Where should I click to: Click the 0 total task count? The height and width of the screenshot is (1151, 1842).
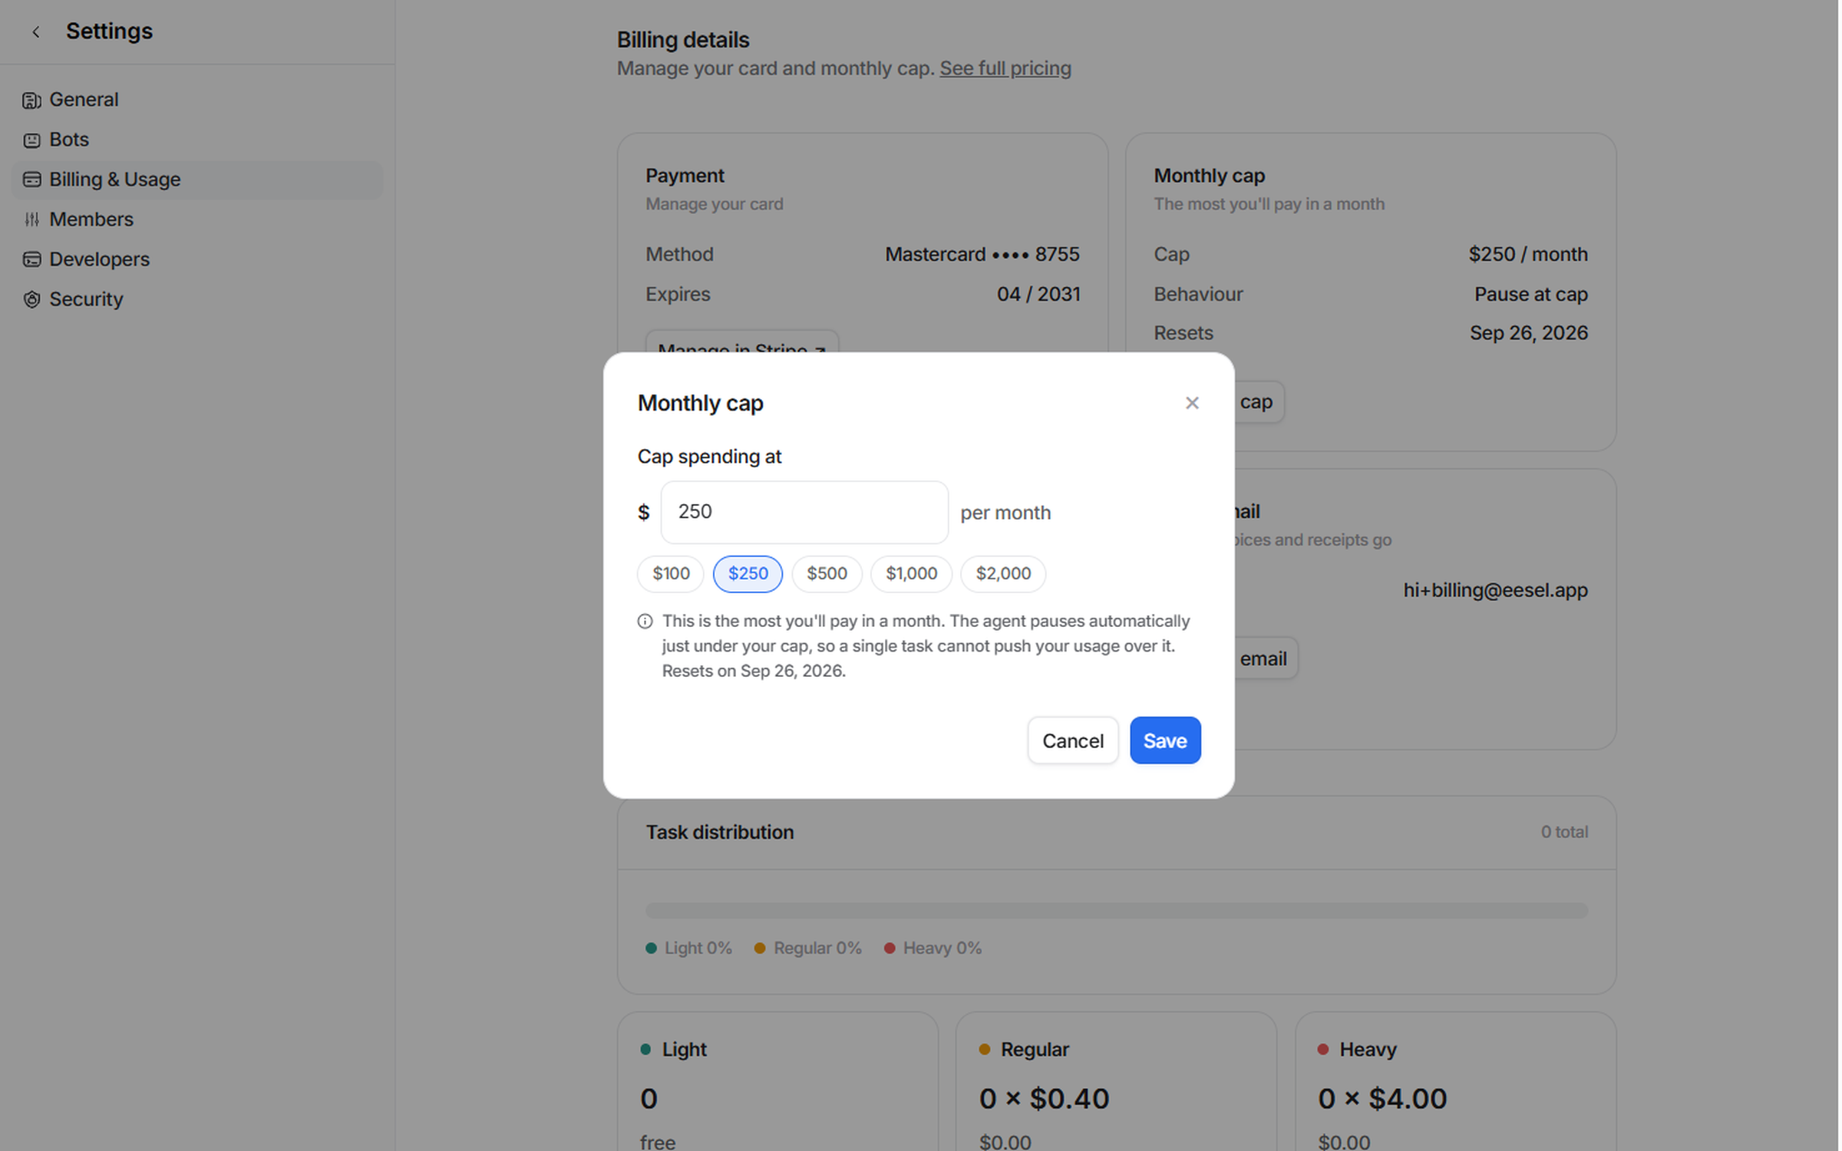tap(1564, 832)
